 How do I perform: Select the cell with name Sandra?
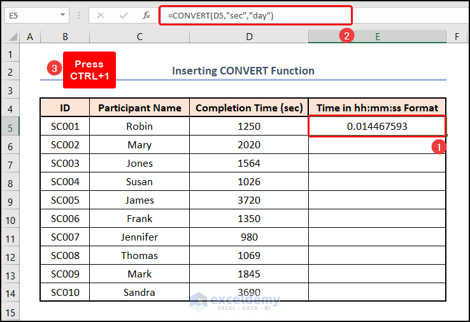point(139,292)
